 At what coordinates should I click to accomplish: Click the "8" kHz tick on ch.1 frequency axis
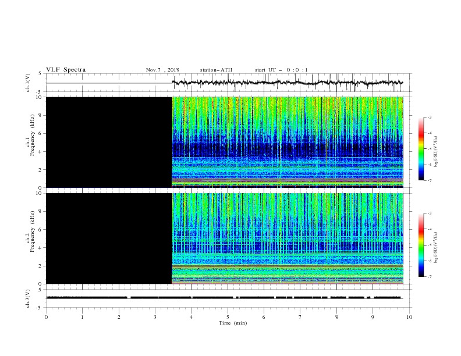[x=40, y=115]
